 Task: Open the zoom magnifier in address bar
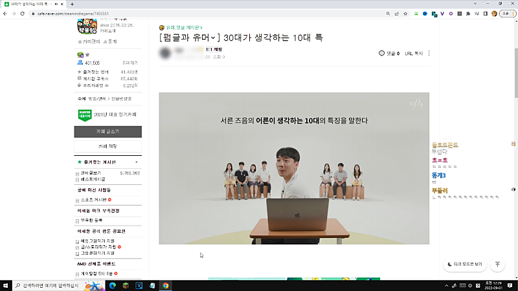pos(388,14)
